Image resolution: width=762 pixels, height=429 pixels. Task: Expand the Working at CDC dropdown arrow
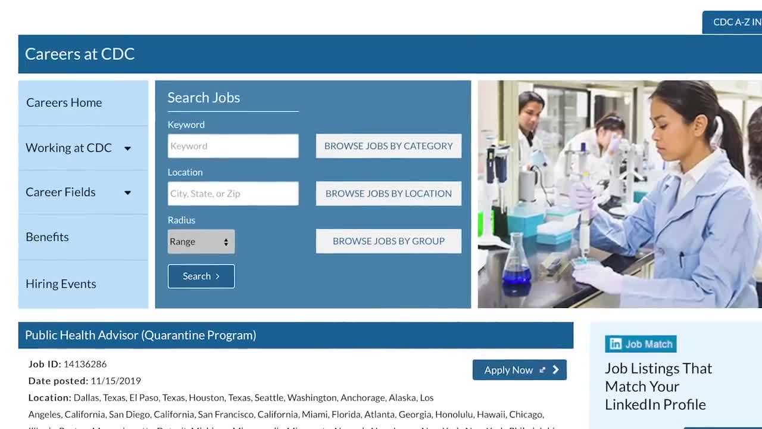pos(127,148)
